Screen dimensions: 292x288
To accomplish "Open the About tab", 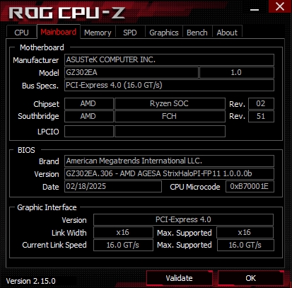I will [x=227, y=33].
